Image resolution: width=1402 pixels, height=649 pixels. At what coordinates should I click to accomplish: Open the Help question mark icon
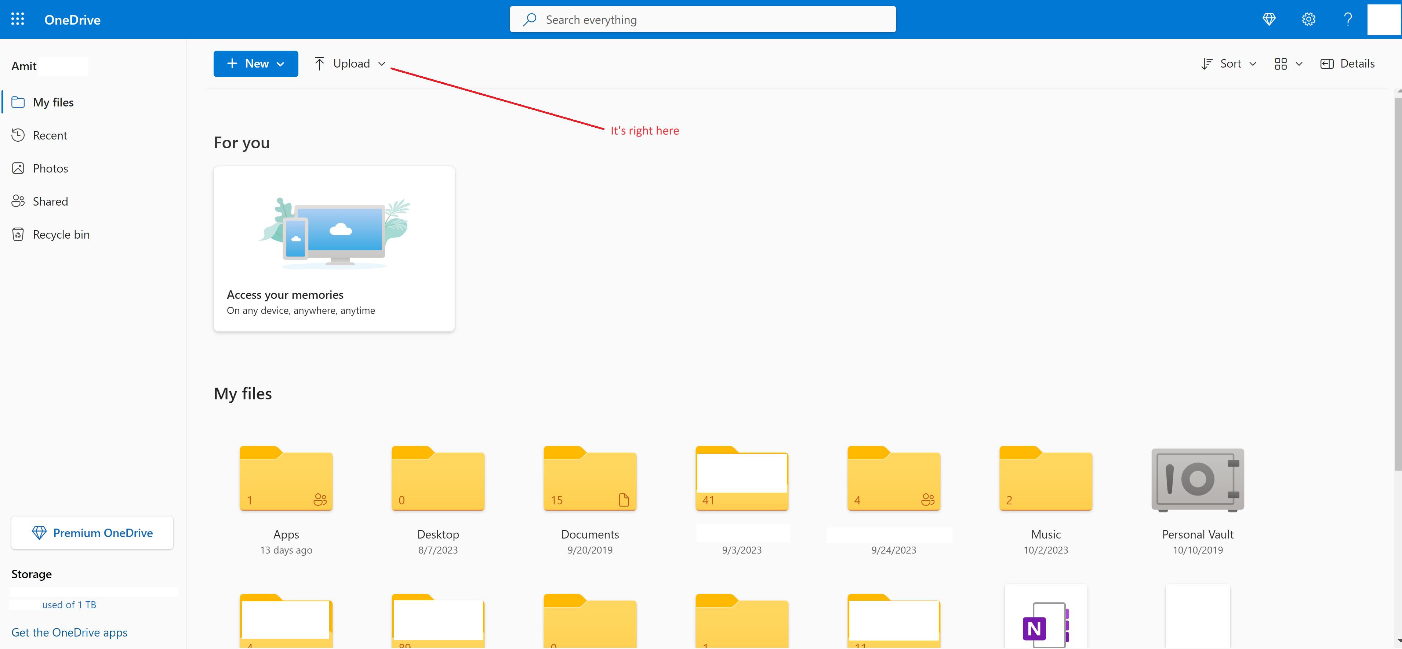coord(1348,19)
